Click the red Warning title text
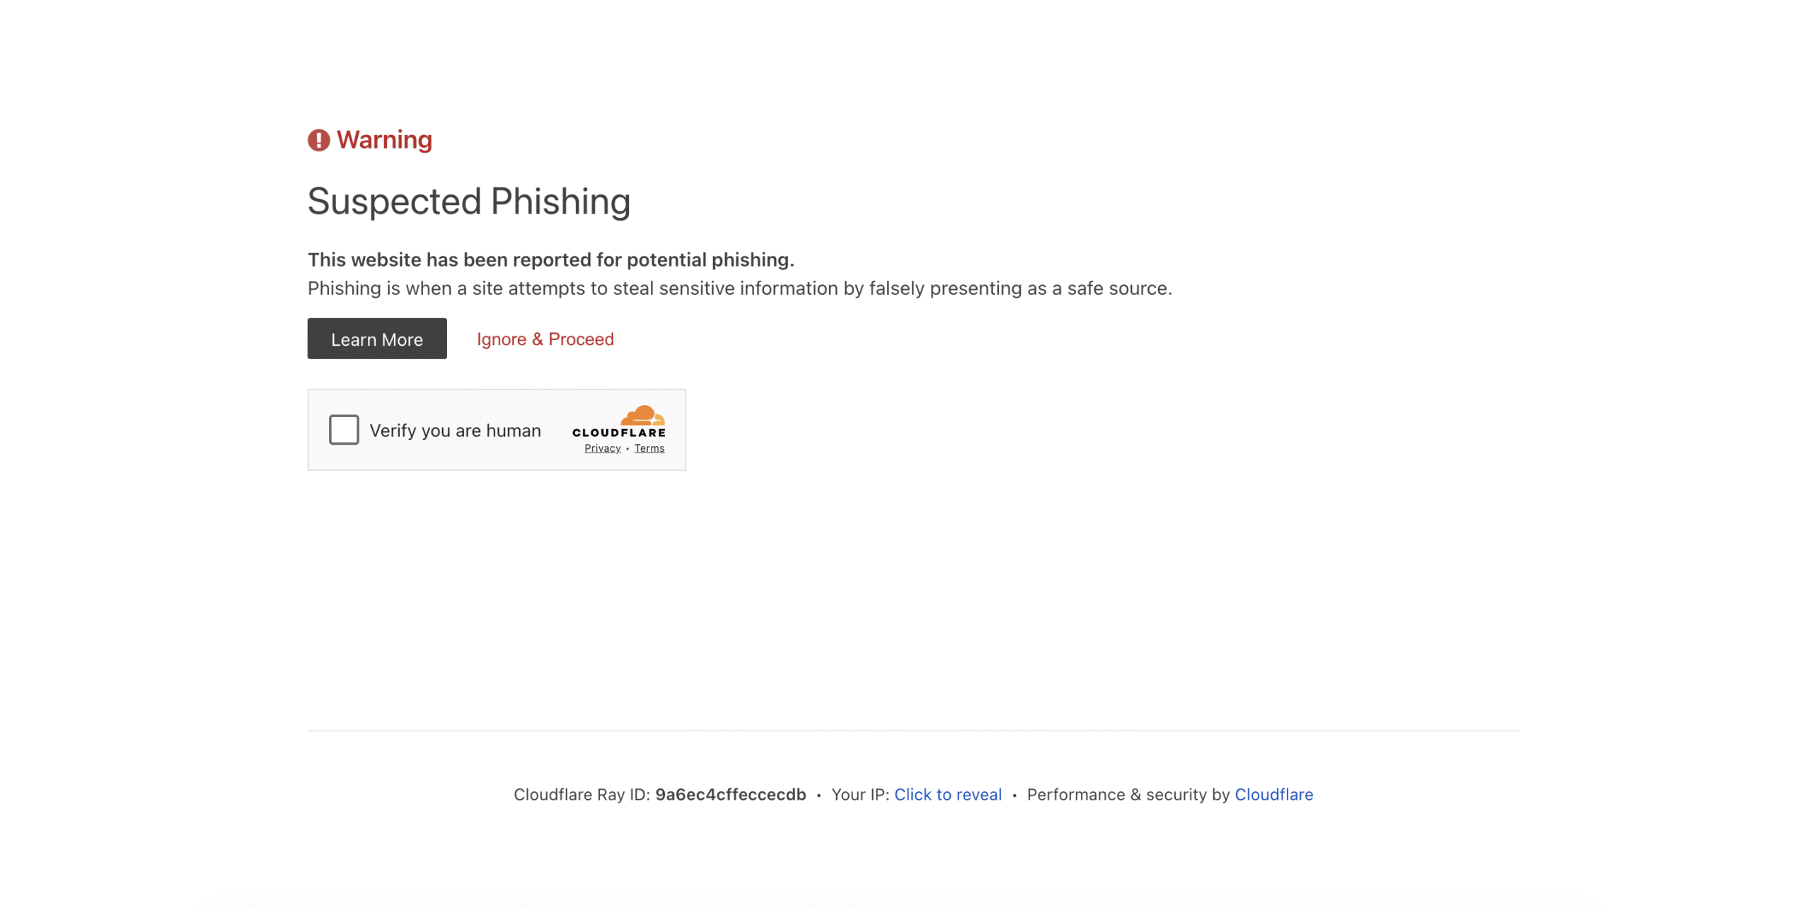 pyautogui.click(x=384, y=140)
